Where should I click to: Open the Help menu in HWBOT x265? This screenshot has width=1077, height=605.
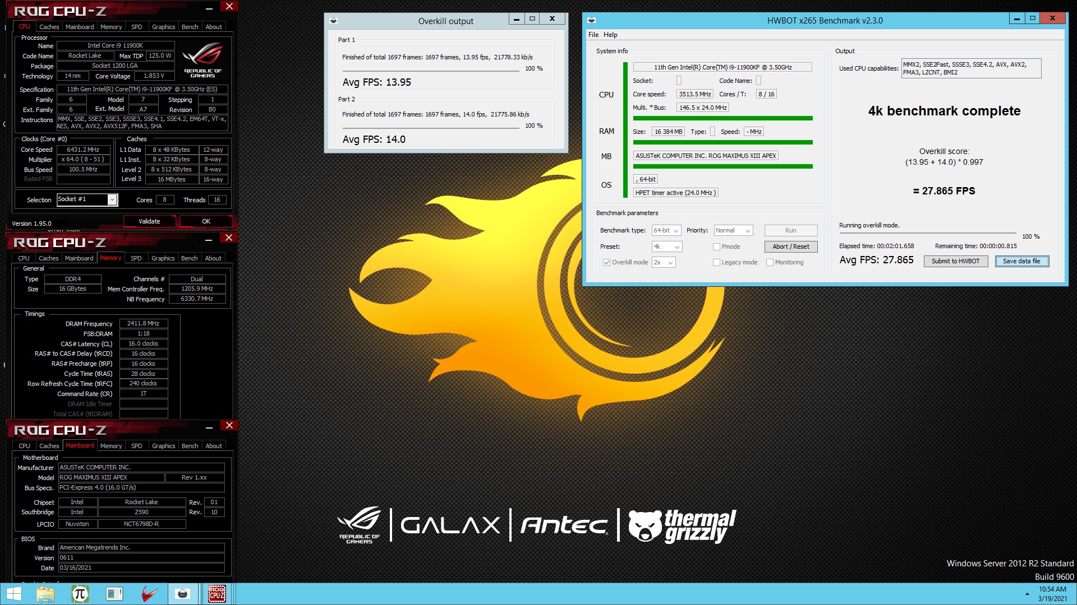pos(610,35)
